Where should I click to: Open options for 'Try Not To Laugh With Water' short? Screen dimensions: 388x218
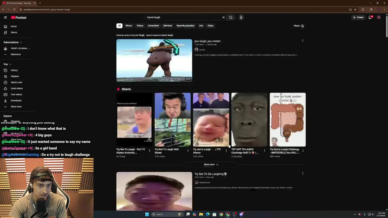tap(188, 150)
